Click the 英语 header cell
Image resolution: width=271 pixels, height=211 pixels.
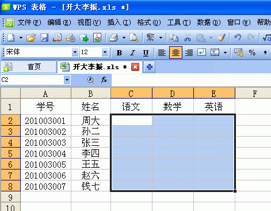(214, 107)
